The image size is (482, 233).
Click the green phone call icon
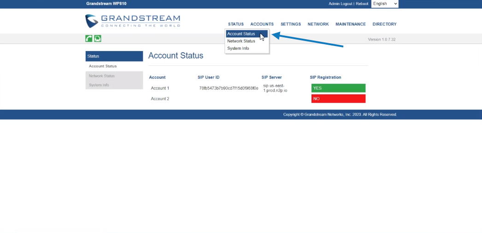(89, 38)
